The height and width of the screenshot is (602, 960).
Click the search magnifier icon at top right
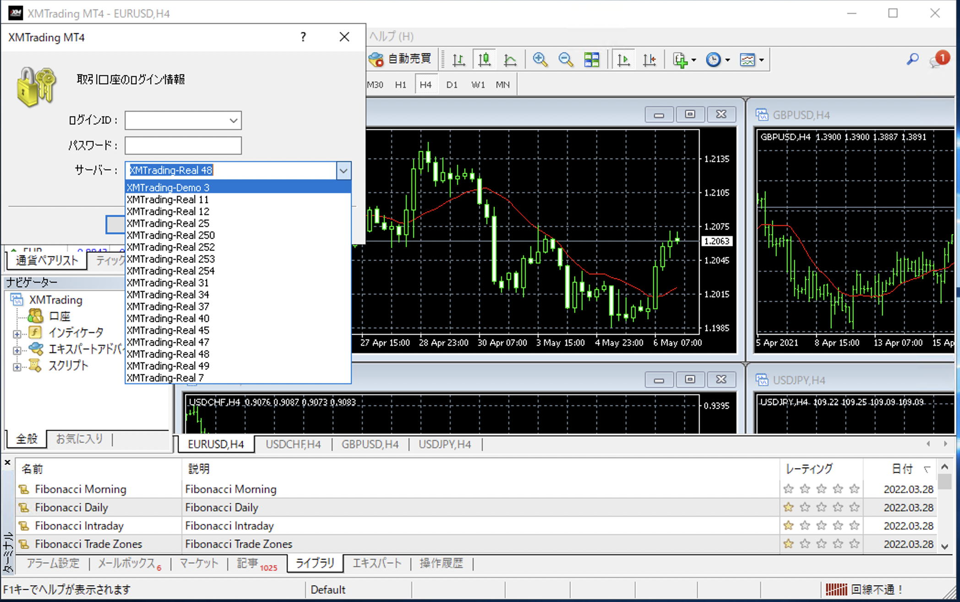912,59
